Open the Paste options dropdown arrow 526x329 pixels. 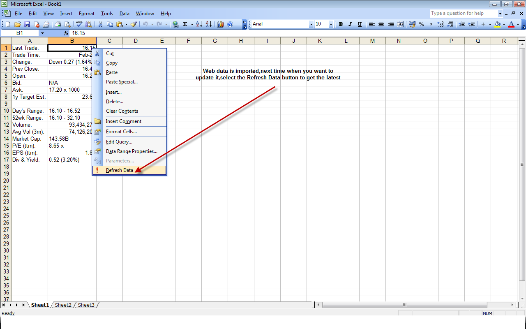(126, 24)
